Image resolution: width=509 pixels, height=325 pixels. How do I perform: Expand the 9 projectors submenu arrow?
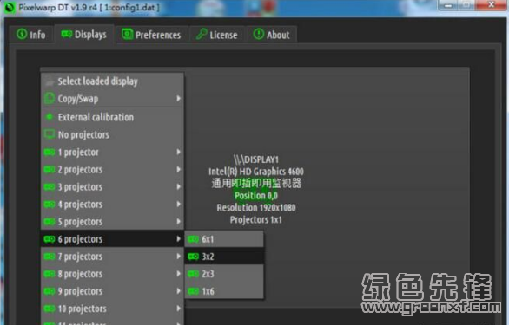pos(178,291)
